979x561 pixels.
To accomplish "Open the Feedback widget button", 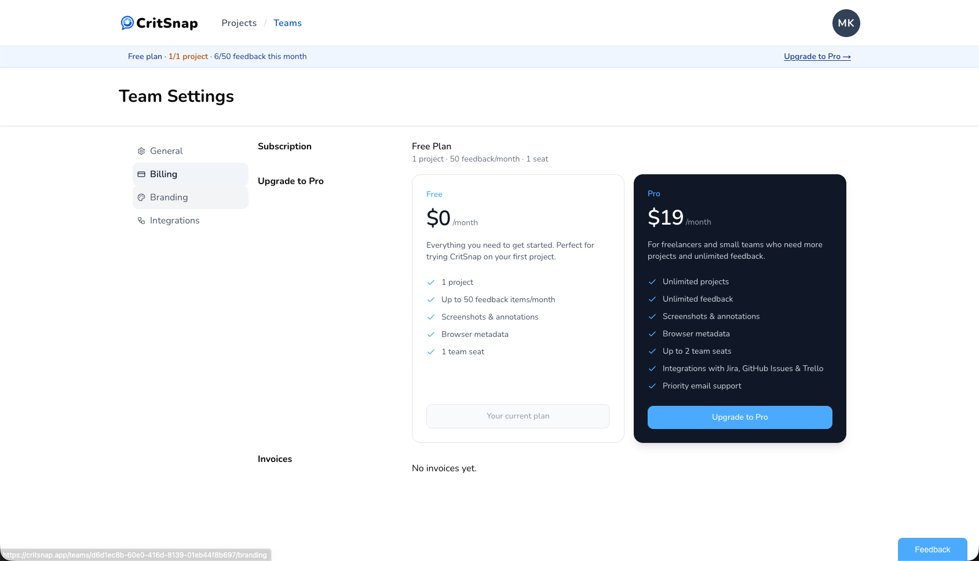I will pos(933,549).
